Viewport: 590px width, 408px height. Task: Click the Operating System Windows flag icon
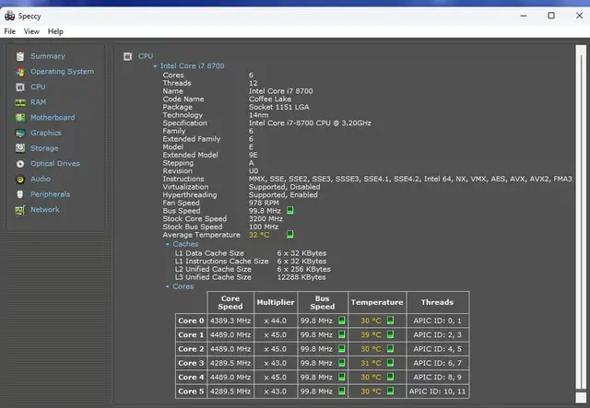coord(20,72)
